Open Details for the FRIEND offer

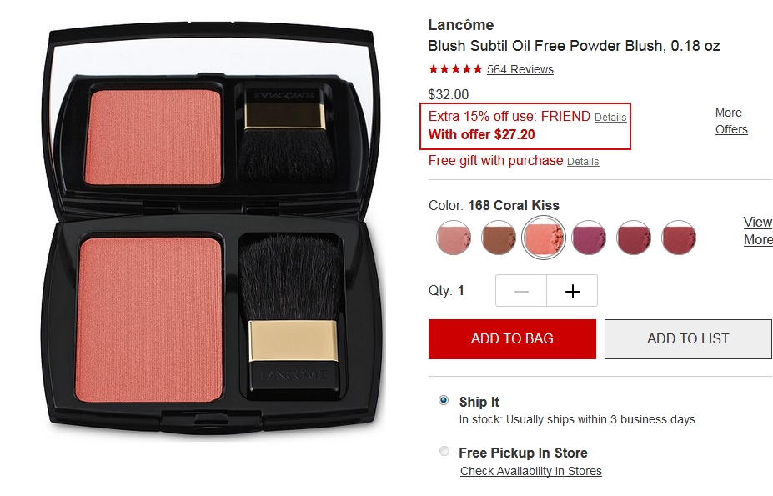click(x=610, y=118)
